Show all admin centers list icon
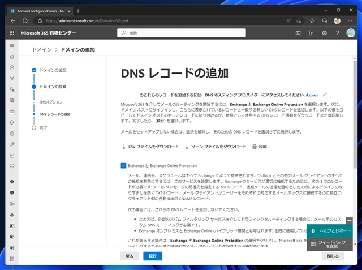 pos(12,259)
